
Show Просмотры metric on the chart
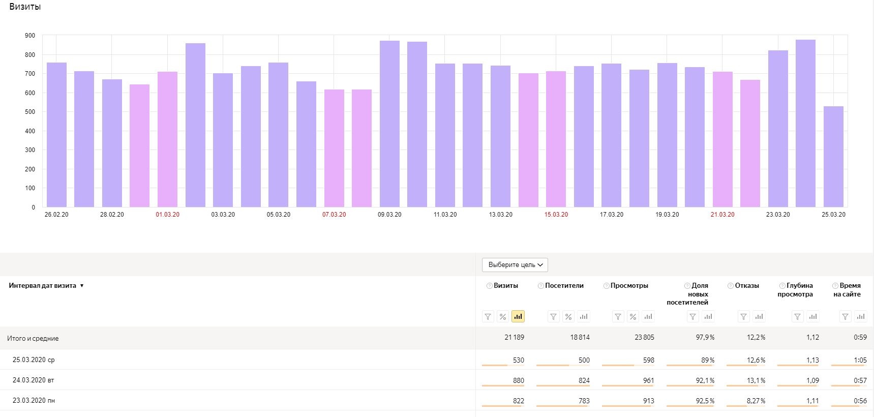[x=648, y=317]
